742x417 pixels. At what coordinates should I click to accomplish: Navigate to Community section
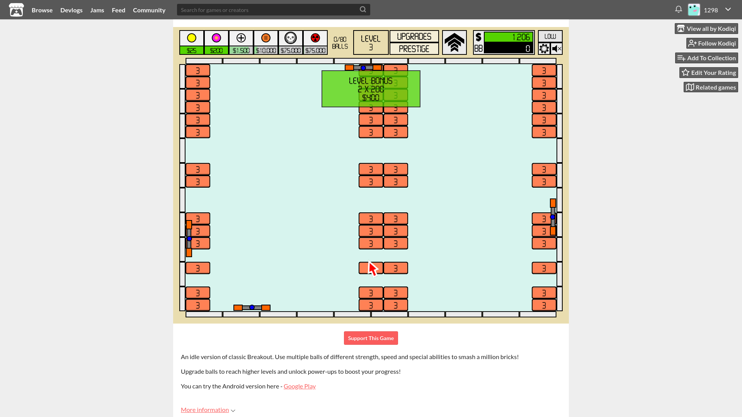[x=149, y=10]
